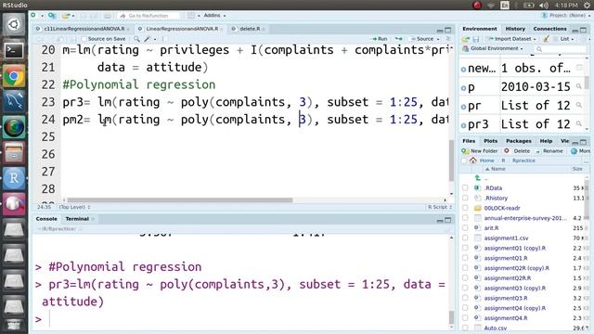594x334 pixels.
Task: Click the Delete file red icon
Action: pyautogui.click(x=507, y=150)
